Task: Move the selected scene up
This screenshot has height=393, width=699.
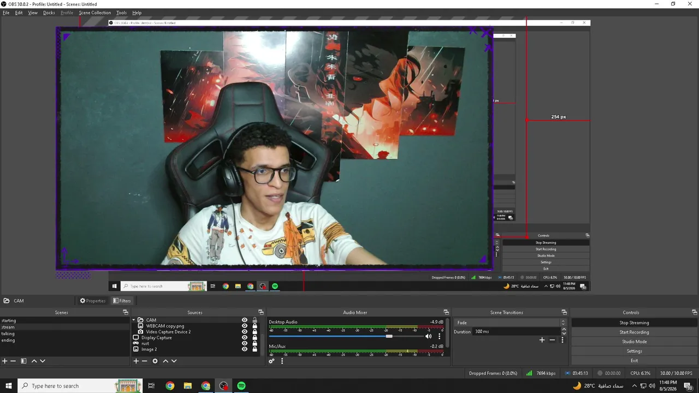Action: [34, 361]
